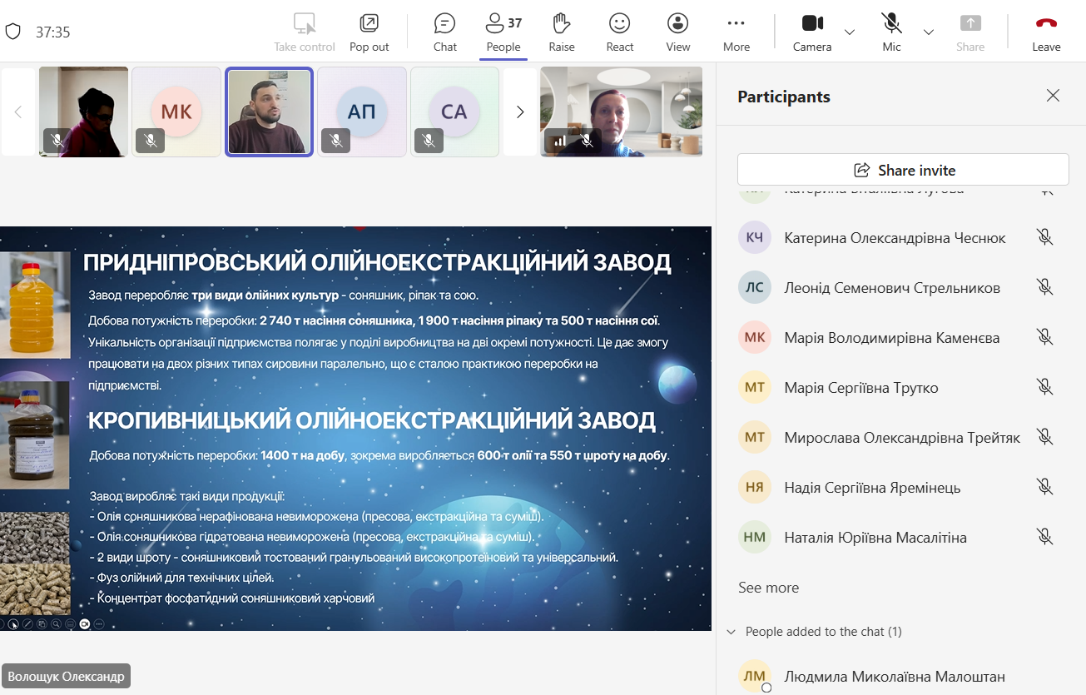This screenshot has width=1086, height=695.
Task: Expand the Camera options dropdown arrow
Action: pos(850,32)
